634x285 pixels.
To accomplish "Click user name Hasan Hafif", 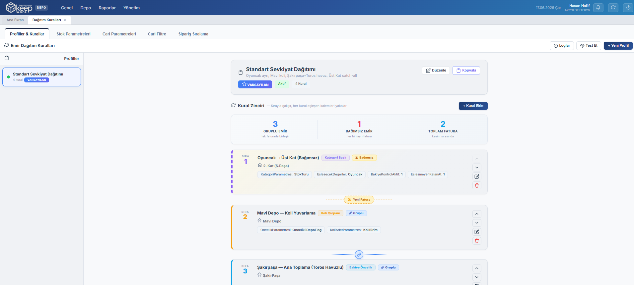I will pos(579,6).
